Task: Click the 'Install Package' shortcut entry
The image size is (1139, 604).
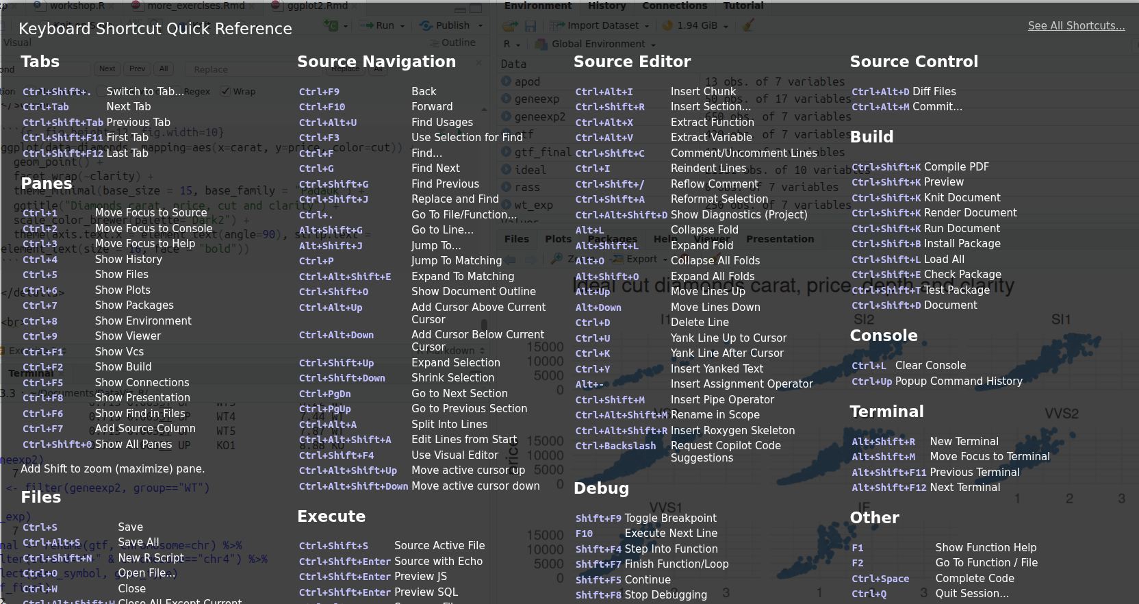Action: 962,243
